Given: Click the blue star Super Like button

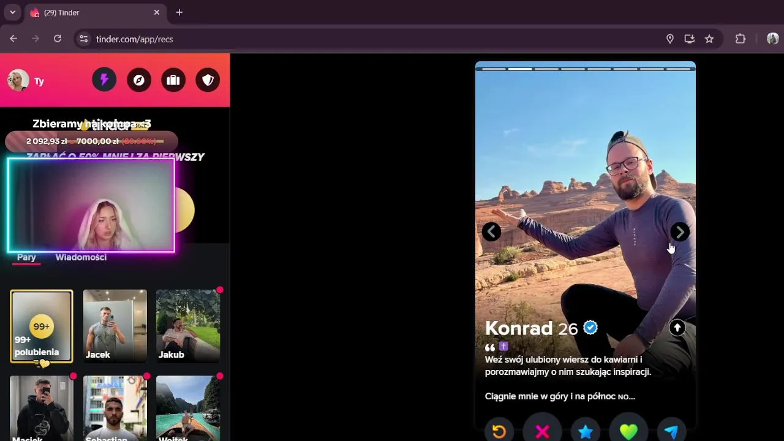Looking at the screenshot, I should [586, 431].
